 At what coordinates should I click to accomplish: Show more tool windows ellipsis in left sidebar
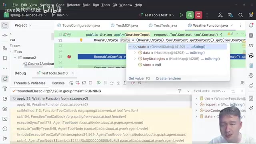coord(5,68)
